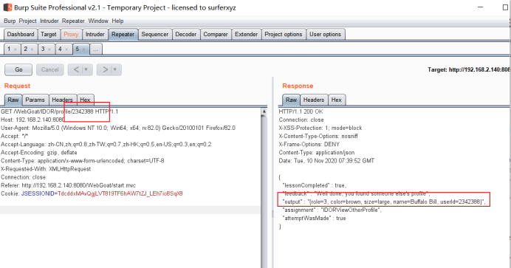
Task: Select repeater request tab 1
Action: click(x=9, y=49)
